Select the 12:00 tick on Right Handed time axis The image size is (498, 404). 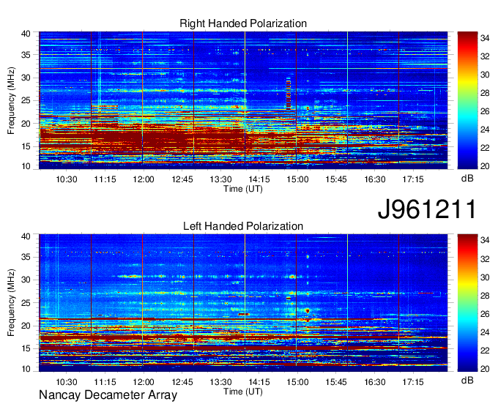click(x=144, y=179)
